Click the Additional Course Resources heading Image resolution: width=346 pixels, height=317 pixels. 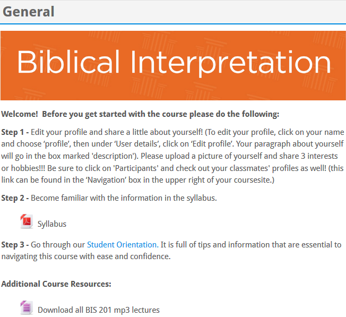pyautogui.click(x=56, y=284)
